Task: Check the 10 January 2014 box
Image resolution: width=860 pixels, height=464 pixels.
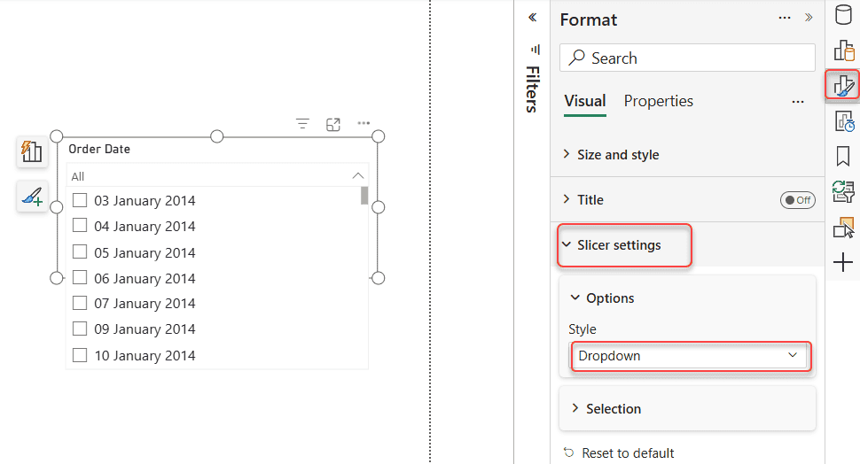Action: [x=80, y=355]
